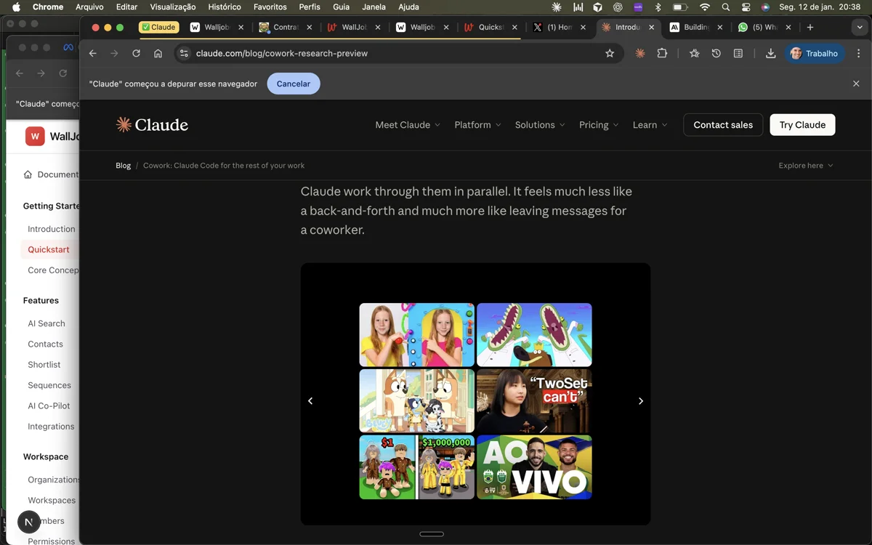Open the Favoritos menu in menu bar
The height and width of the screenshot is (545, 872).
(270, 7)
